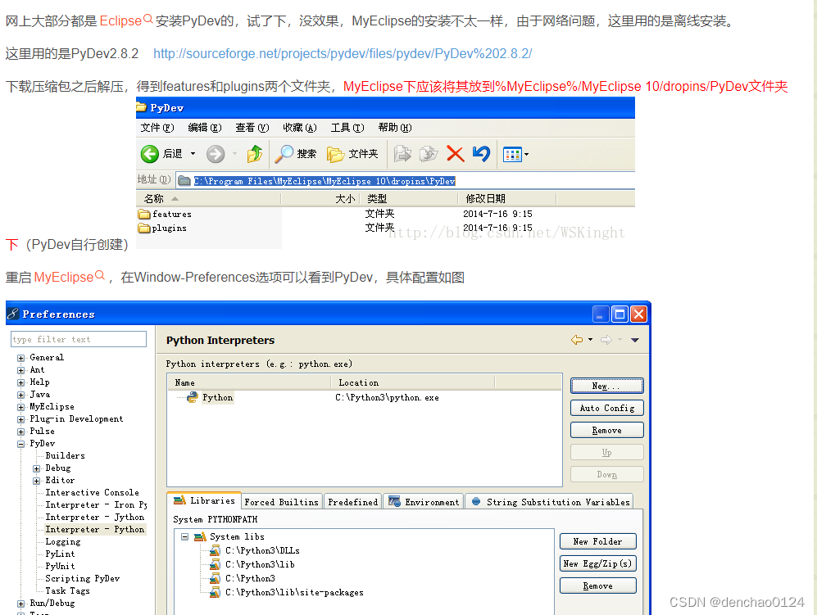Expand the General tree node
The width and height of the screenshot is (817, 615).
pyautogui.click(x=20, y=358)
